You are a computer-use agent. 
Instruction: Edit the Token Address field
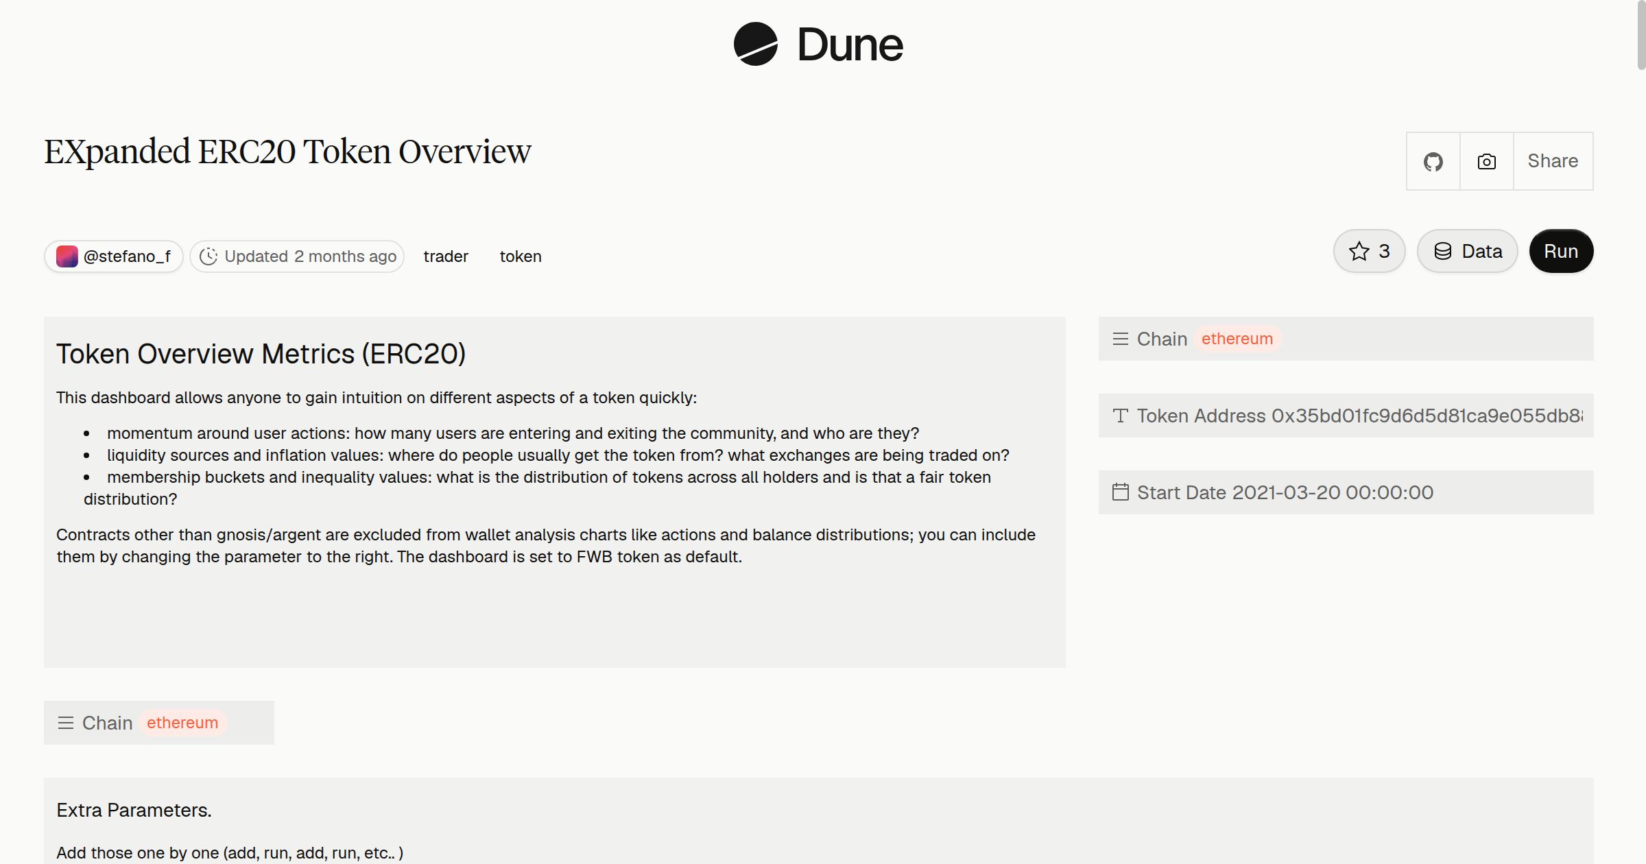click(1346, 416)
